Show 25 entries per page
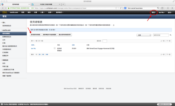 point(40,54)
